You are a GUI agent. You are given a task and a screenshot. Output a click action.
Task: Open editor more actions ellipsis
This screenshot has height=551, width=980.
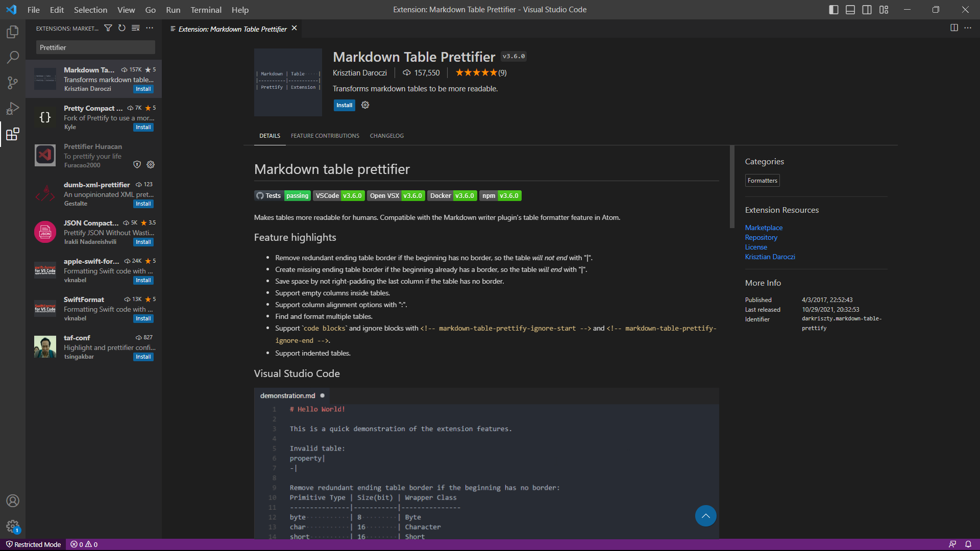pos(968,28)
